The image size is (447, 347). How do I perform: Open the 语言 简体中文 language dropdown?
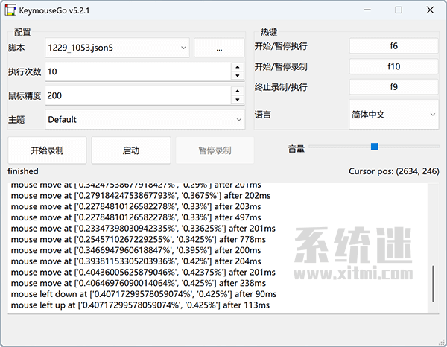tap(393, 115)
